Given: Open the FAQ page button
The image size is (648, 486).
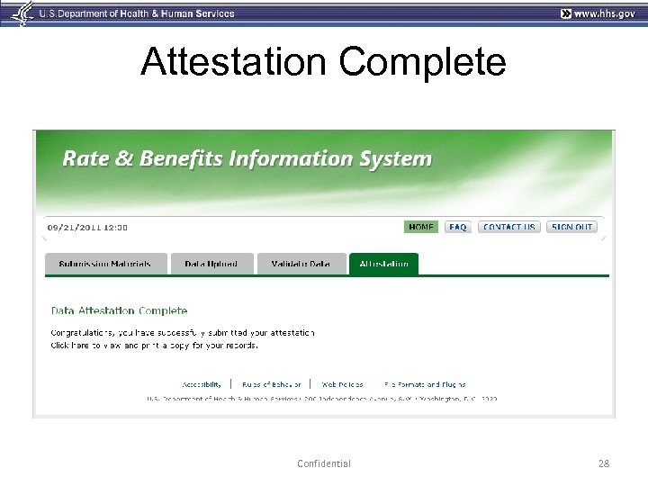Looking at the screenshot, I should [457, 227].
